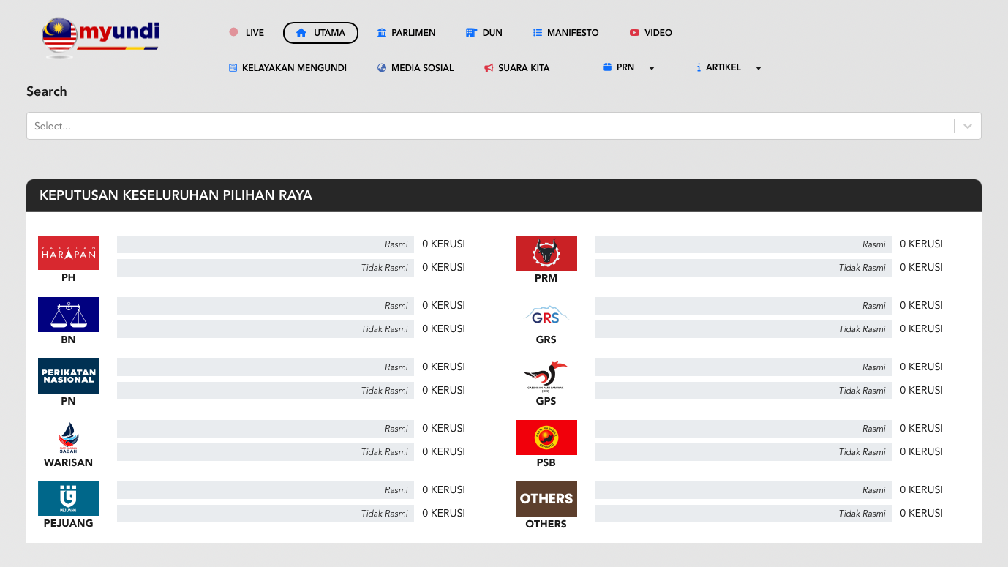Select the GRS party logo
Image resolution: width=1008 pixels, height=567 pixels.
coord(546,314)
